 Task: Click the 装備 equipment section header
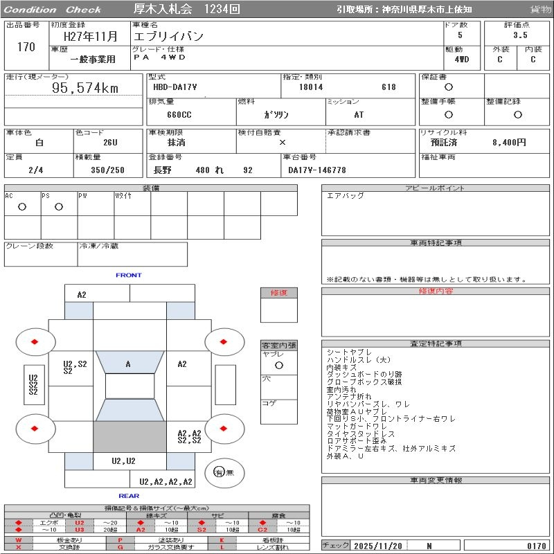(x=150, y=188)
